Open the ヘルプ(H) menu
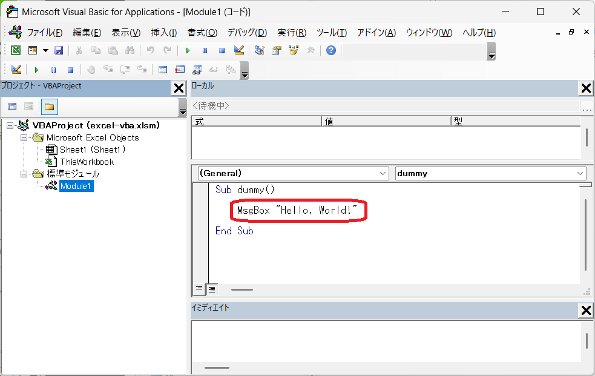Image resolution: width=595 pixels, height=376 pixels. pyautogui.click(x=479, y=33)
